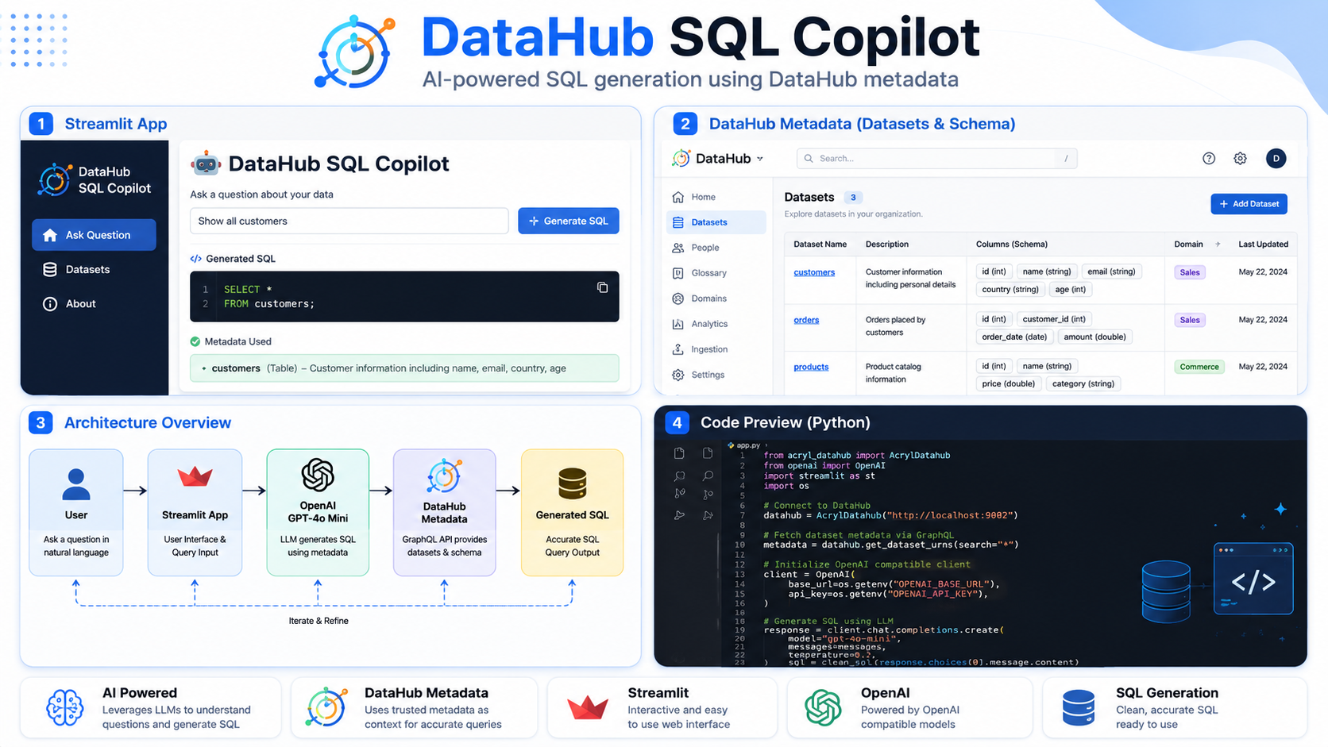Click the Commerce domain tag in products row
This screenshot has height=747, width=1328.
click(x=1199, y=367)
